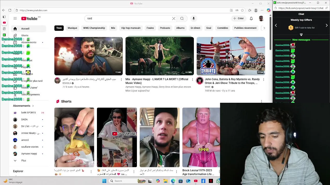This screenshot has width=330, height=185.
Task: Open beIN SPORTS subscription
Action: (x=28, y=113)
